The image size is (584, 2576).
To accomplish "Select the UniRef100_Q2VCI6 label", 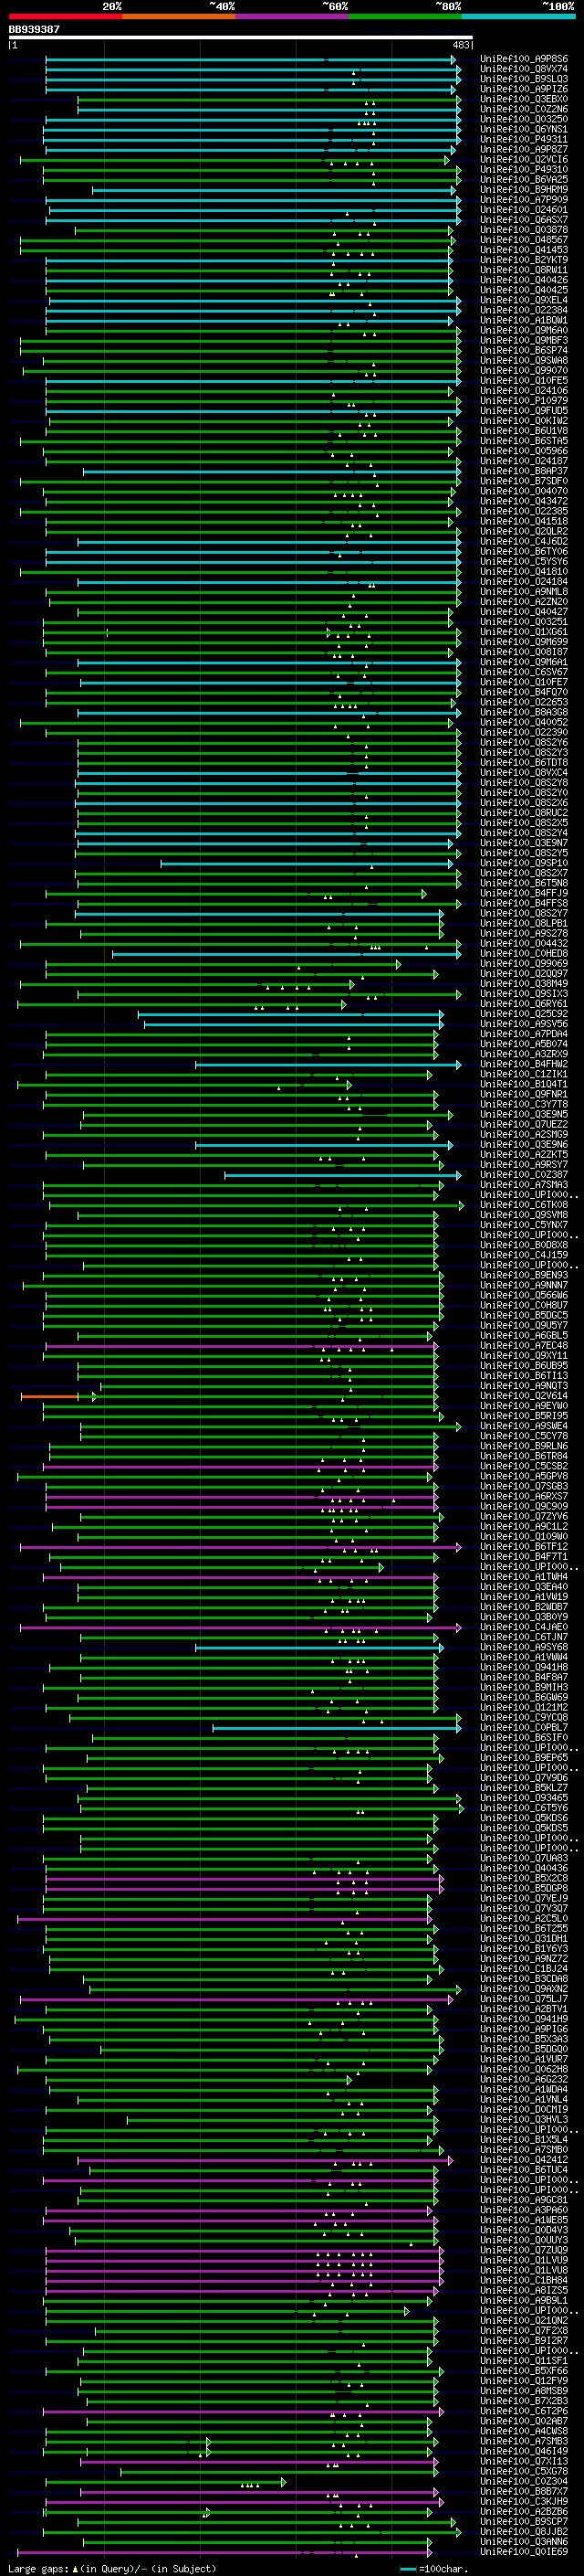I will click(524, 159).
